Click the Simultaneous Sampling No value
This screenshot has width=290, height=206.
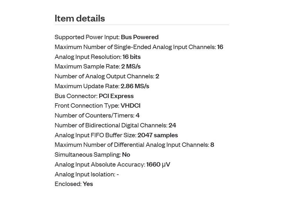126,155
